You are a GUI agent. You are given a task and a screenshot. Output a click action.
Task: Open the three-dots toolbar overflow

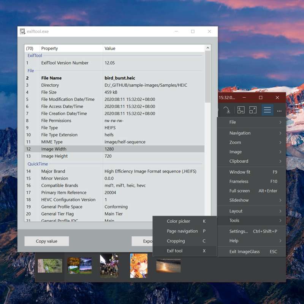279,111
